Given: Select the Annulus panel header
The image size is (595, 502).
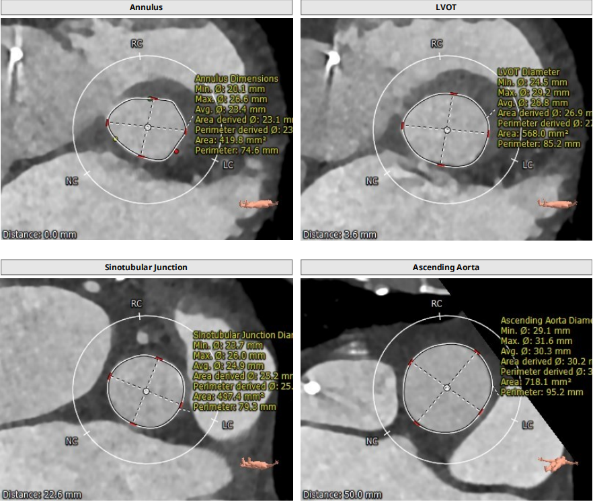Looking at the screenshot, I should [x=146, y=7].
